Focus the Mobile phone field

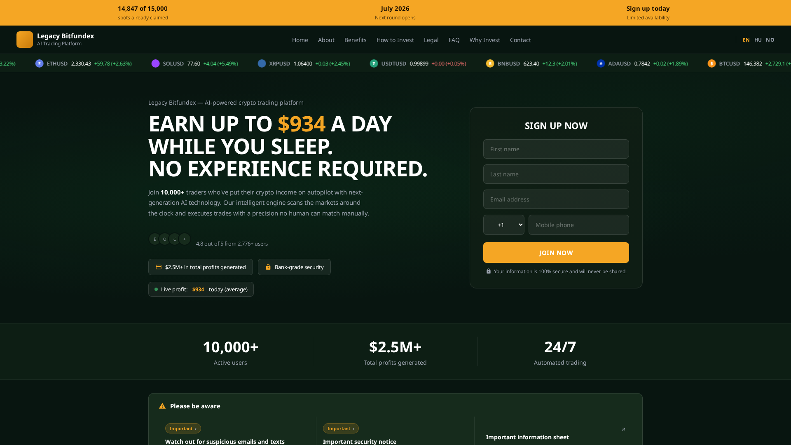click(579, 225)
